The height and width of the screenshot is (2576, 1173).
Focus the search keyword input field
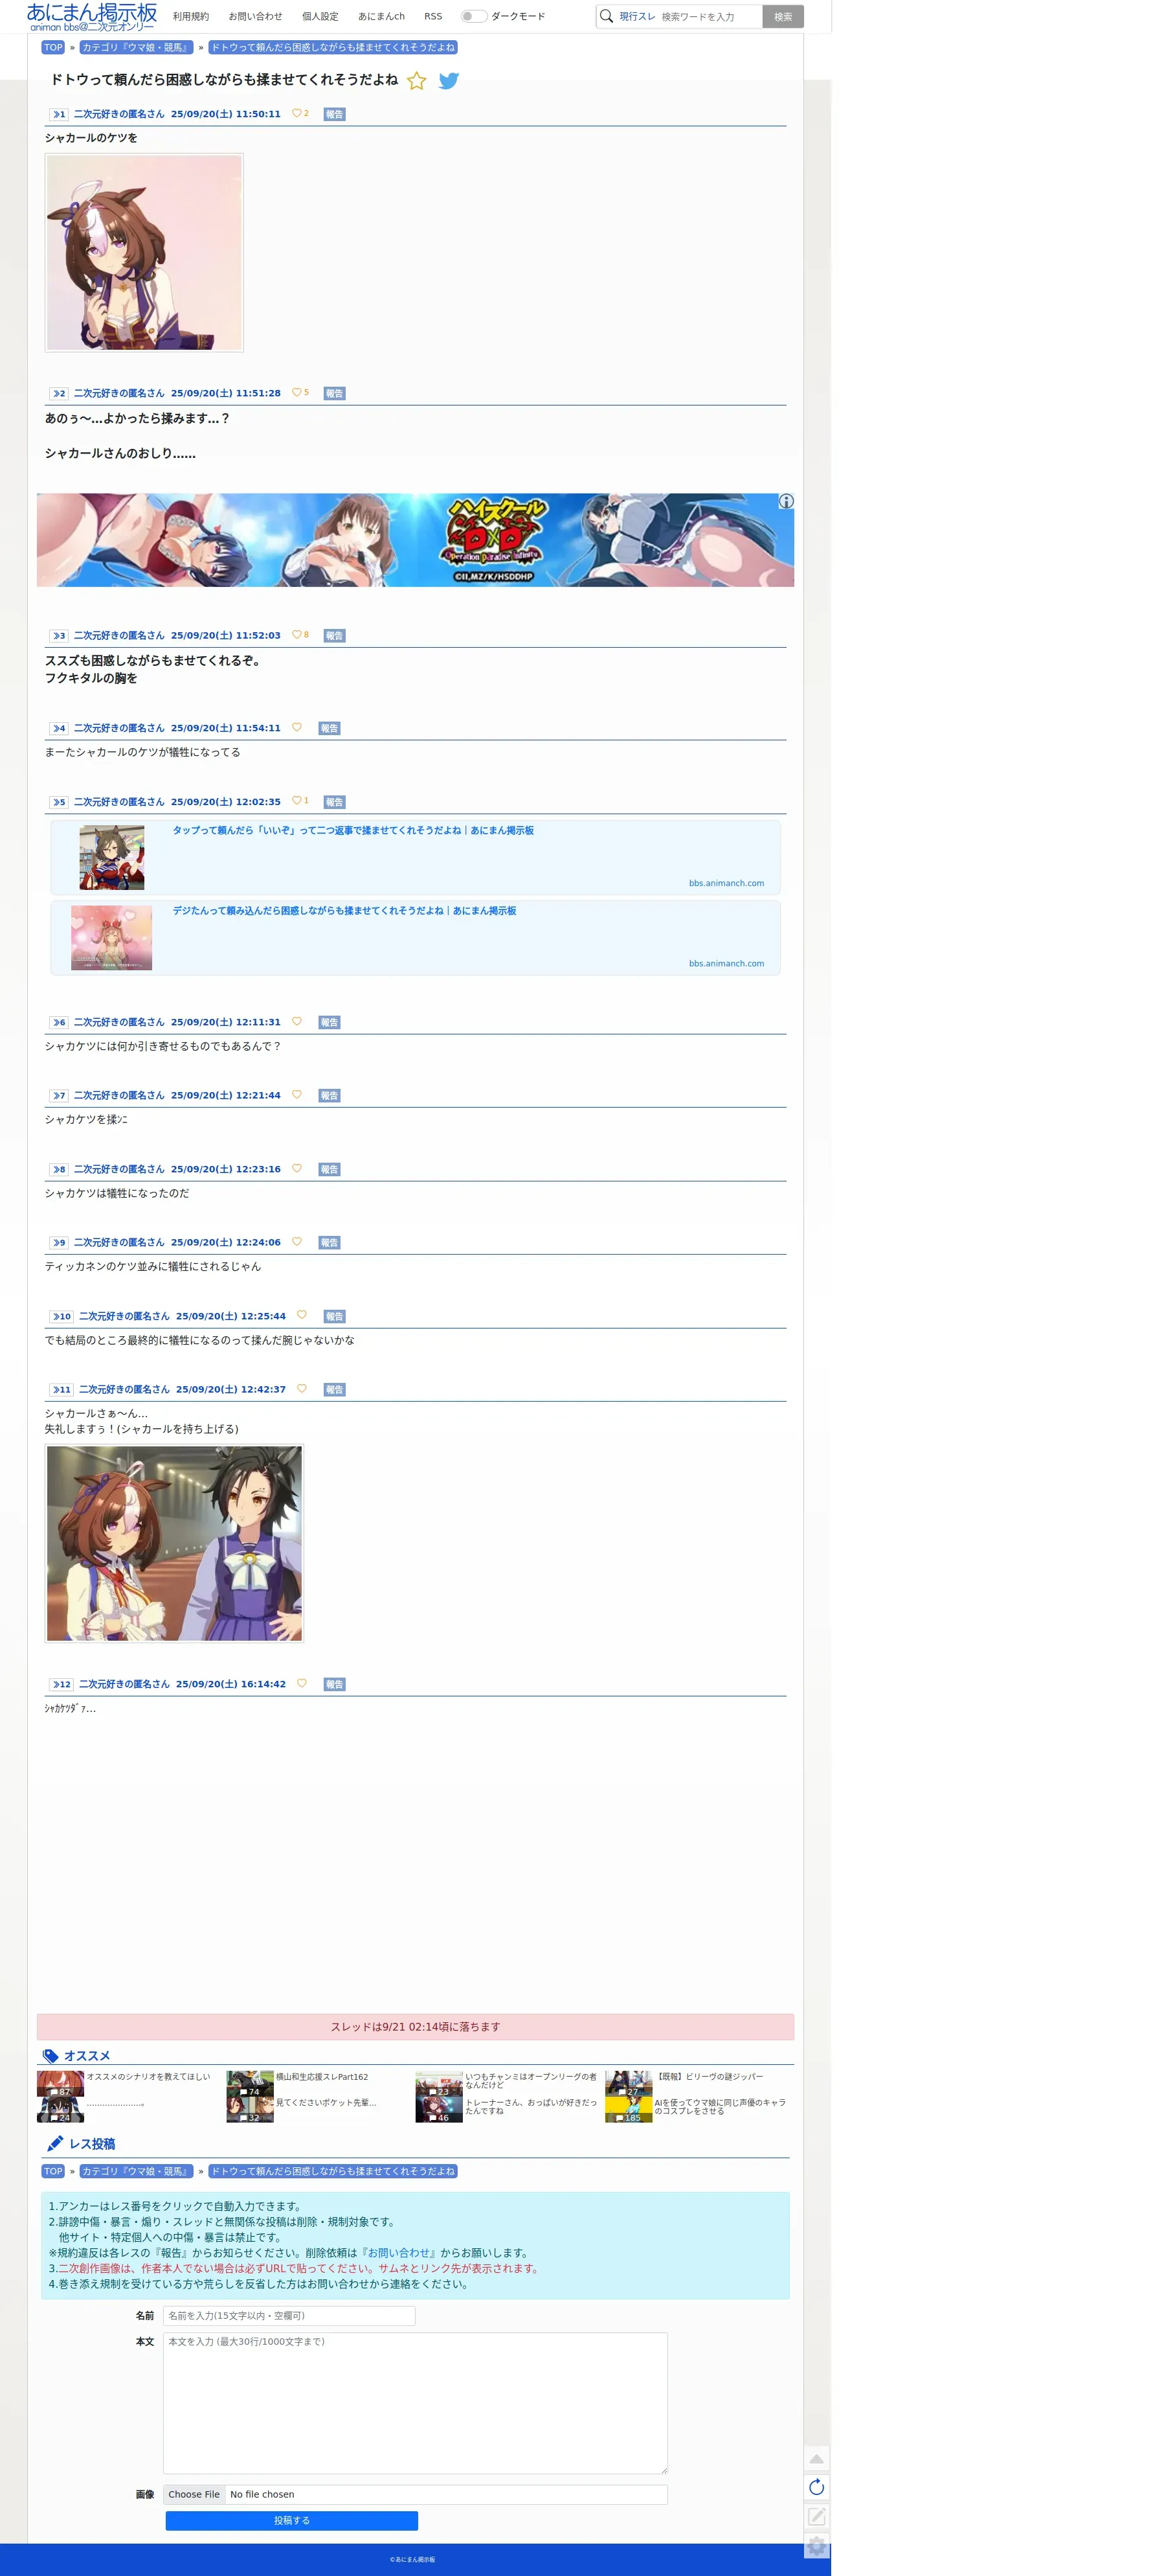tap(709, 17)
